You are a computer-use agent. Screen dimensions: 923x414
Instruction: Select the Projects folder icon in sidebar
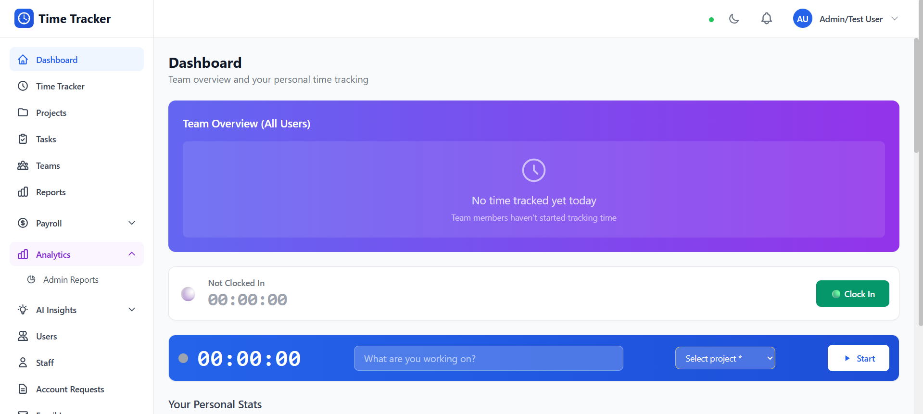[23, 112]
